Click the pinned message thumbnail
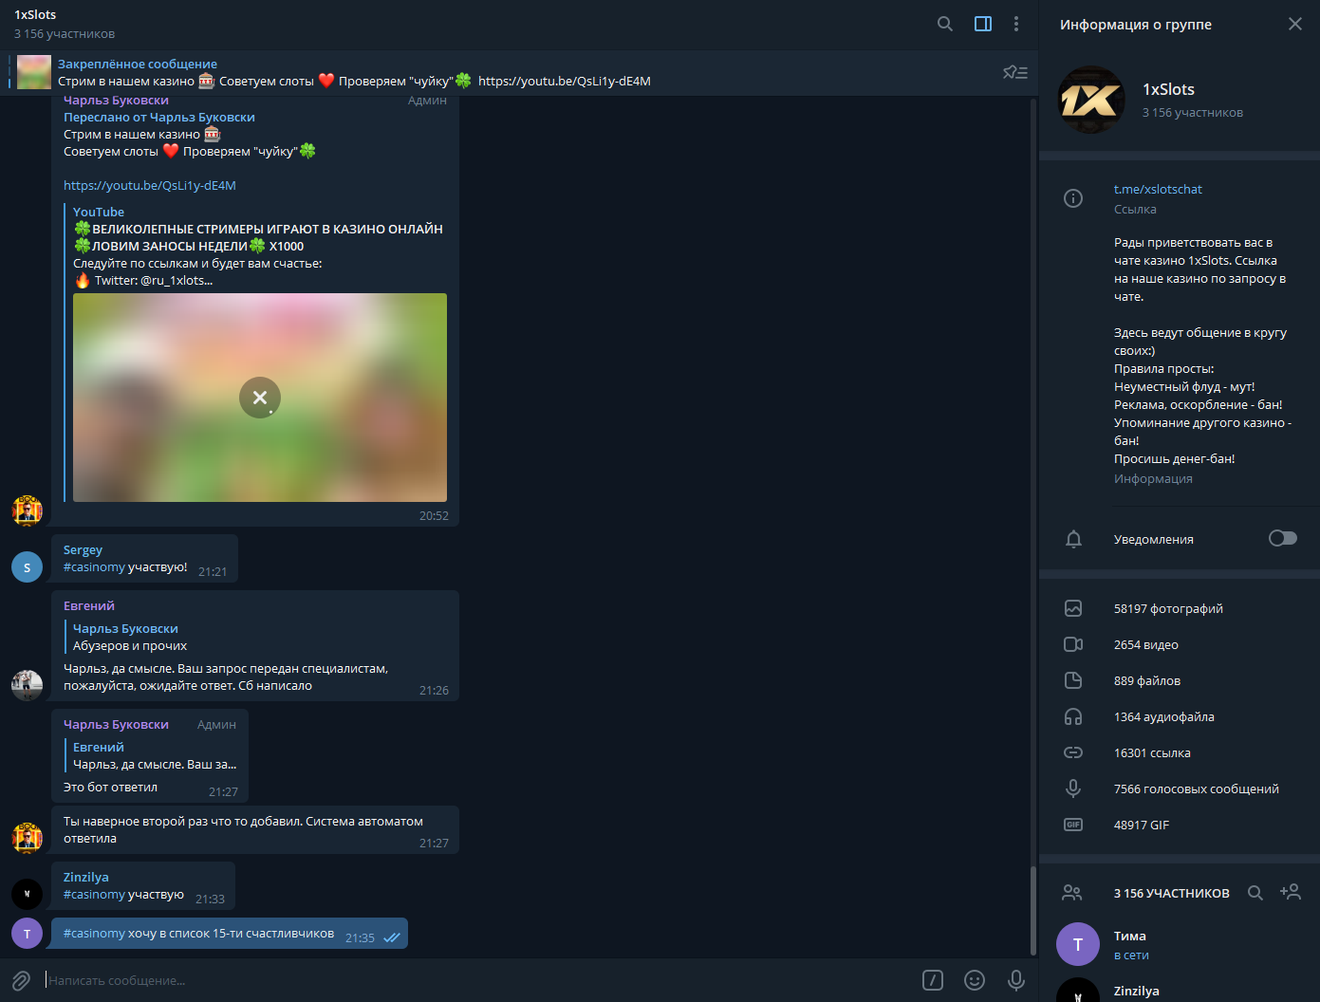Screen dimensions: 1320x1002 point(34,72)
